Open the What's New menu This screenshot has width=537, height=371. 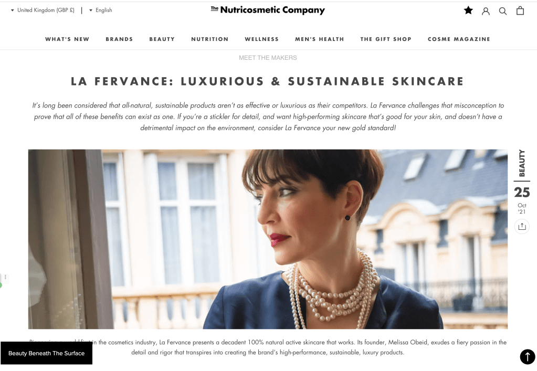[67, 39]
